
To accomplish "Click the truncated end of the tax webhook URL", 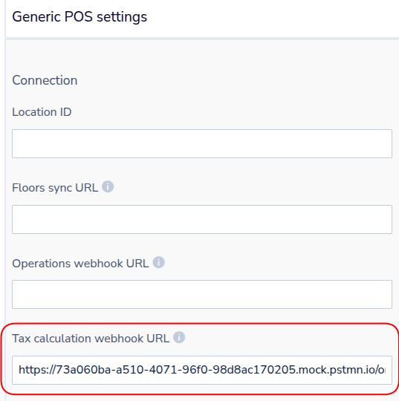I will click(381, 370).
